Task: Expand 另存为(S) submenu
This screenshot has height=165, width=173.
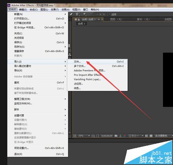Action: (65, 47)
